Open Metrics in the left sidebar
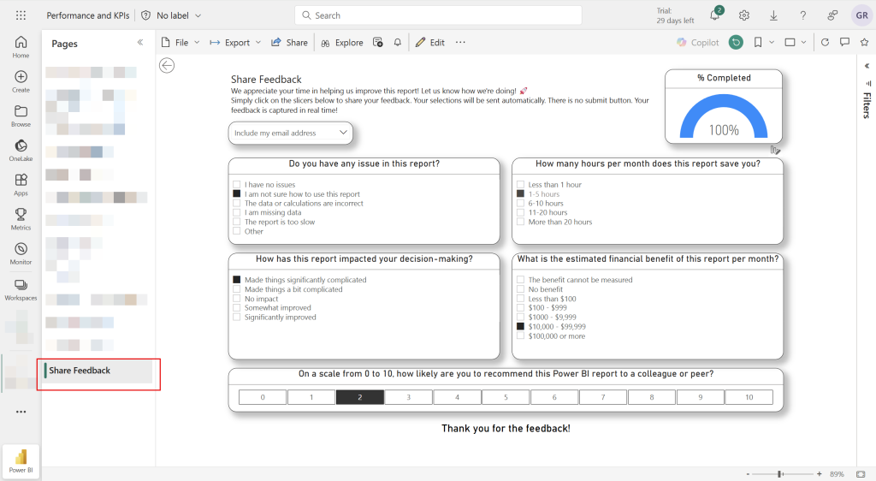Screen dimensions: 876x481 21,218
